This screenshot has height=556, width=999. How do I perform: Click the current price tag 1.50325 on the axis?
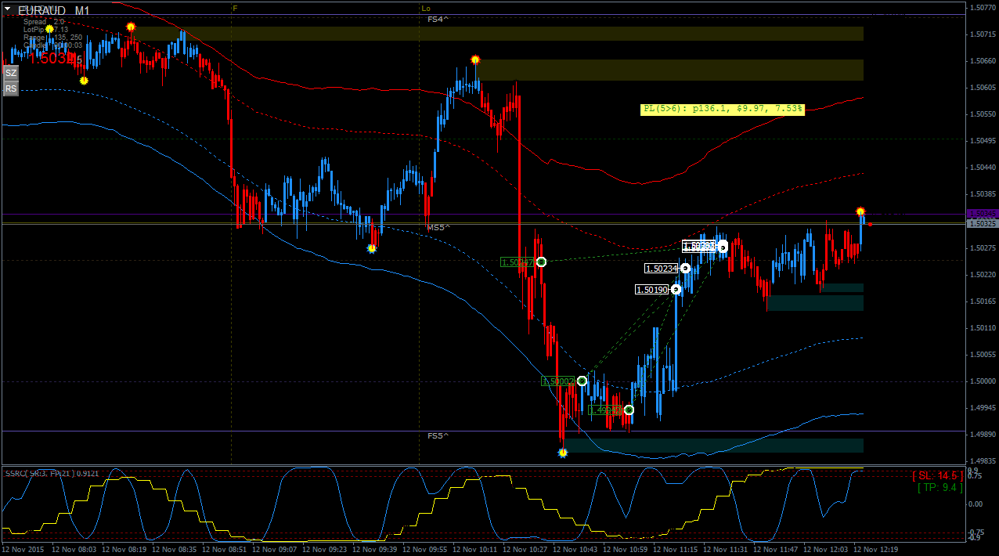(982, 224)
